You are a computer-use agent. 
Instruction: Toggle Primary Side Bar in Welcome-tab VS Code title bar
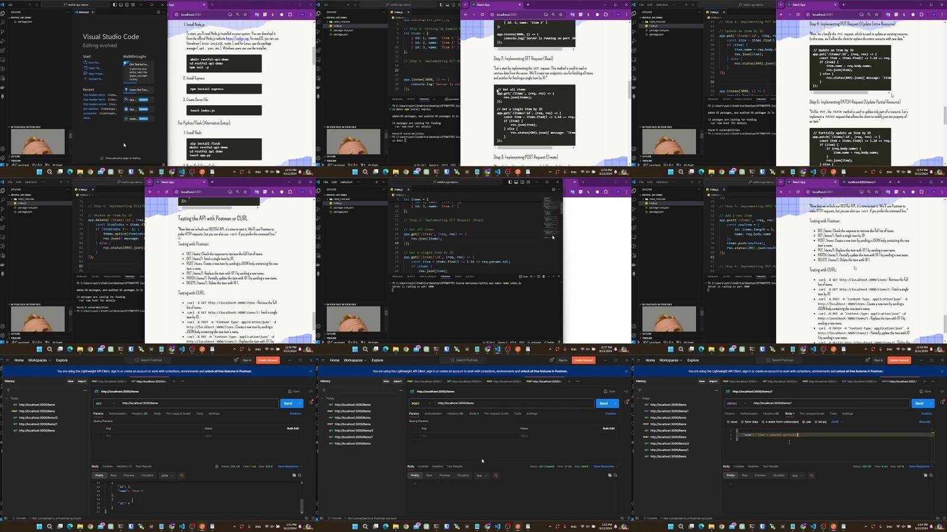(115, 5)
